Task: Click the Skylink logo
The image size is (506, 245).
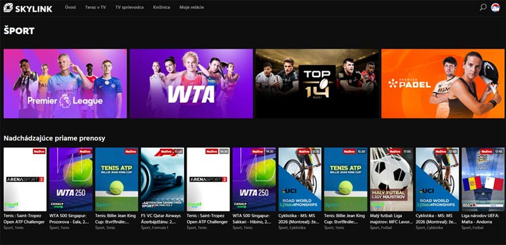Action: coord(28,8)
